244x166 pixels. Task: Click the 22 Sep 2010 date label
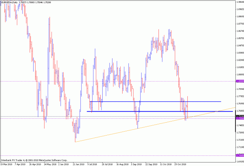tap(151, 164)
